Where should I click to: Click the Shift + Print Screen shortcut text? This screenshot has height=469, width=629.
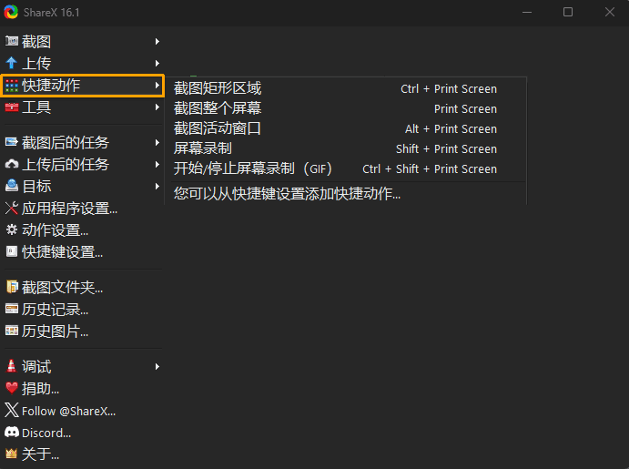point(446,148)
